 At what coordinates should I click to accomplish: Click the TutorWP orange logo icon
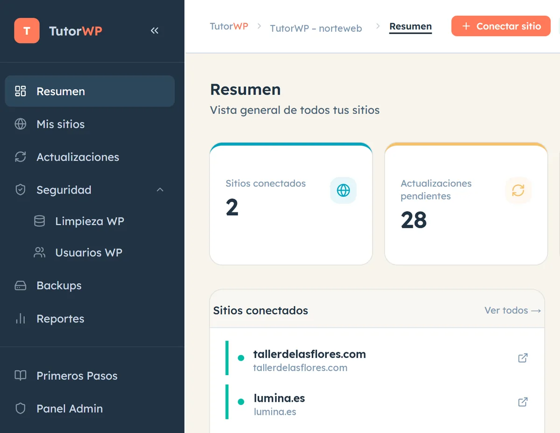coord(27,31)
